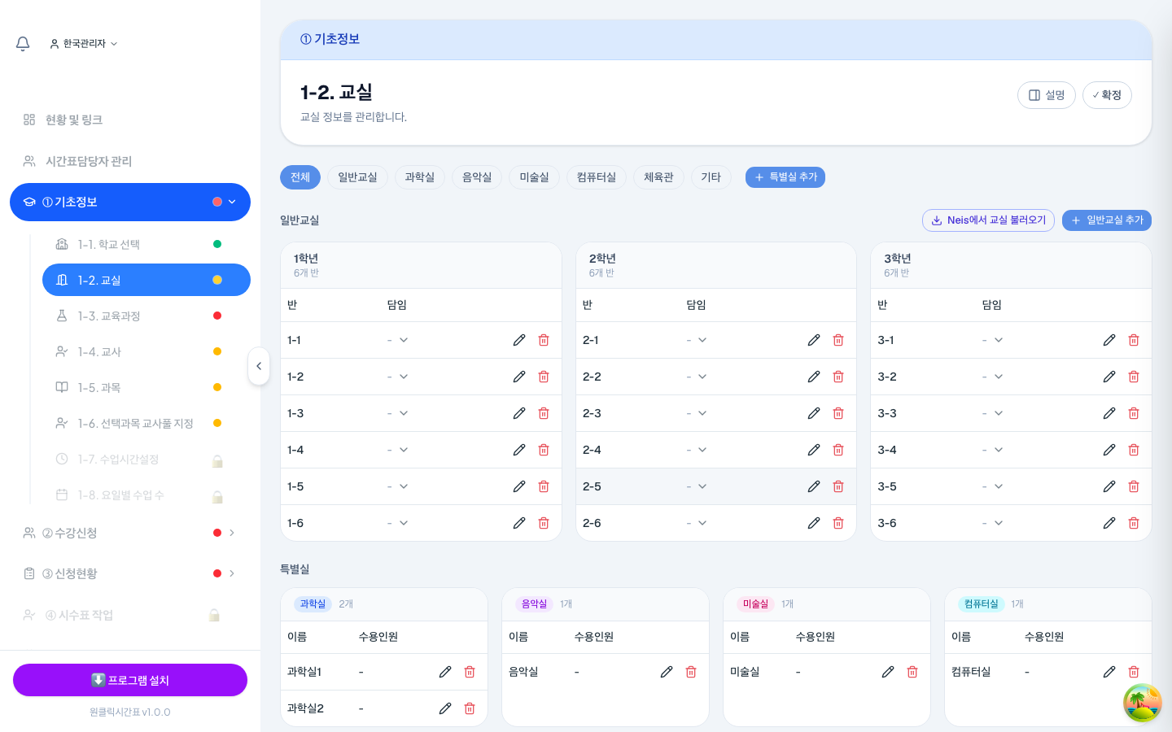Click the 프로그램 설치 button
1172x732 pixels.
pos(130,680)
